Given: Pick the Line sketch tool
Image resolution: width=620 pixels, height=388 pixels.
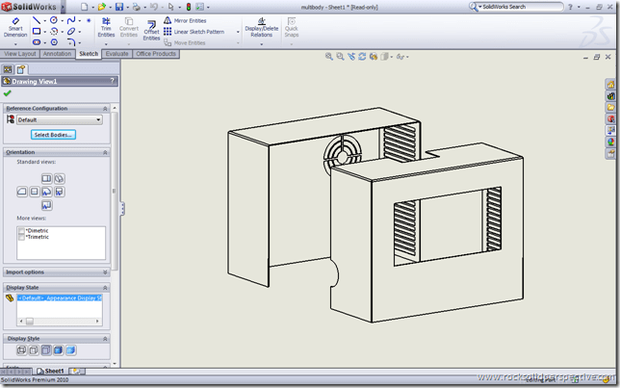Looking at the screenshot, I should pyautogui.click(x=36, y=20).
